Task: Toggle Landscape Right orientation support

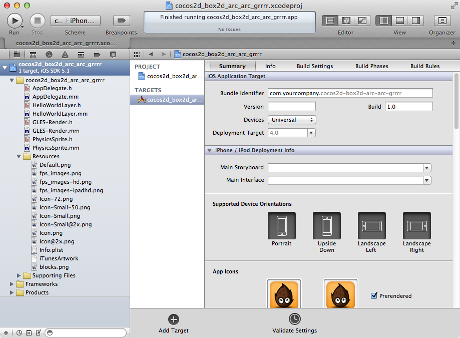Action: click(417, 225)
